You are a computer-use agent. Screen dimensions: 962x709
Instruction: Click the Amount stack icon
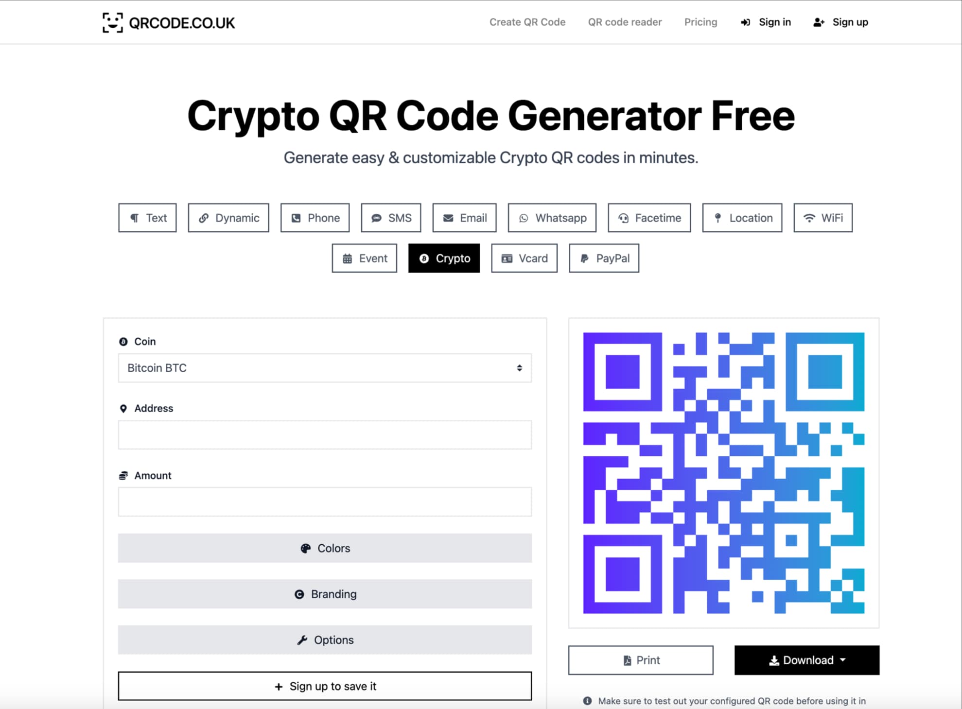pyautogui.click(x=121, y=475)
